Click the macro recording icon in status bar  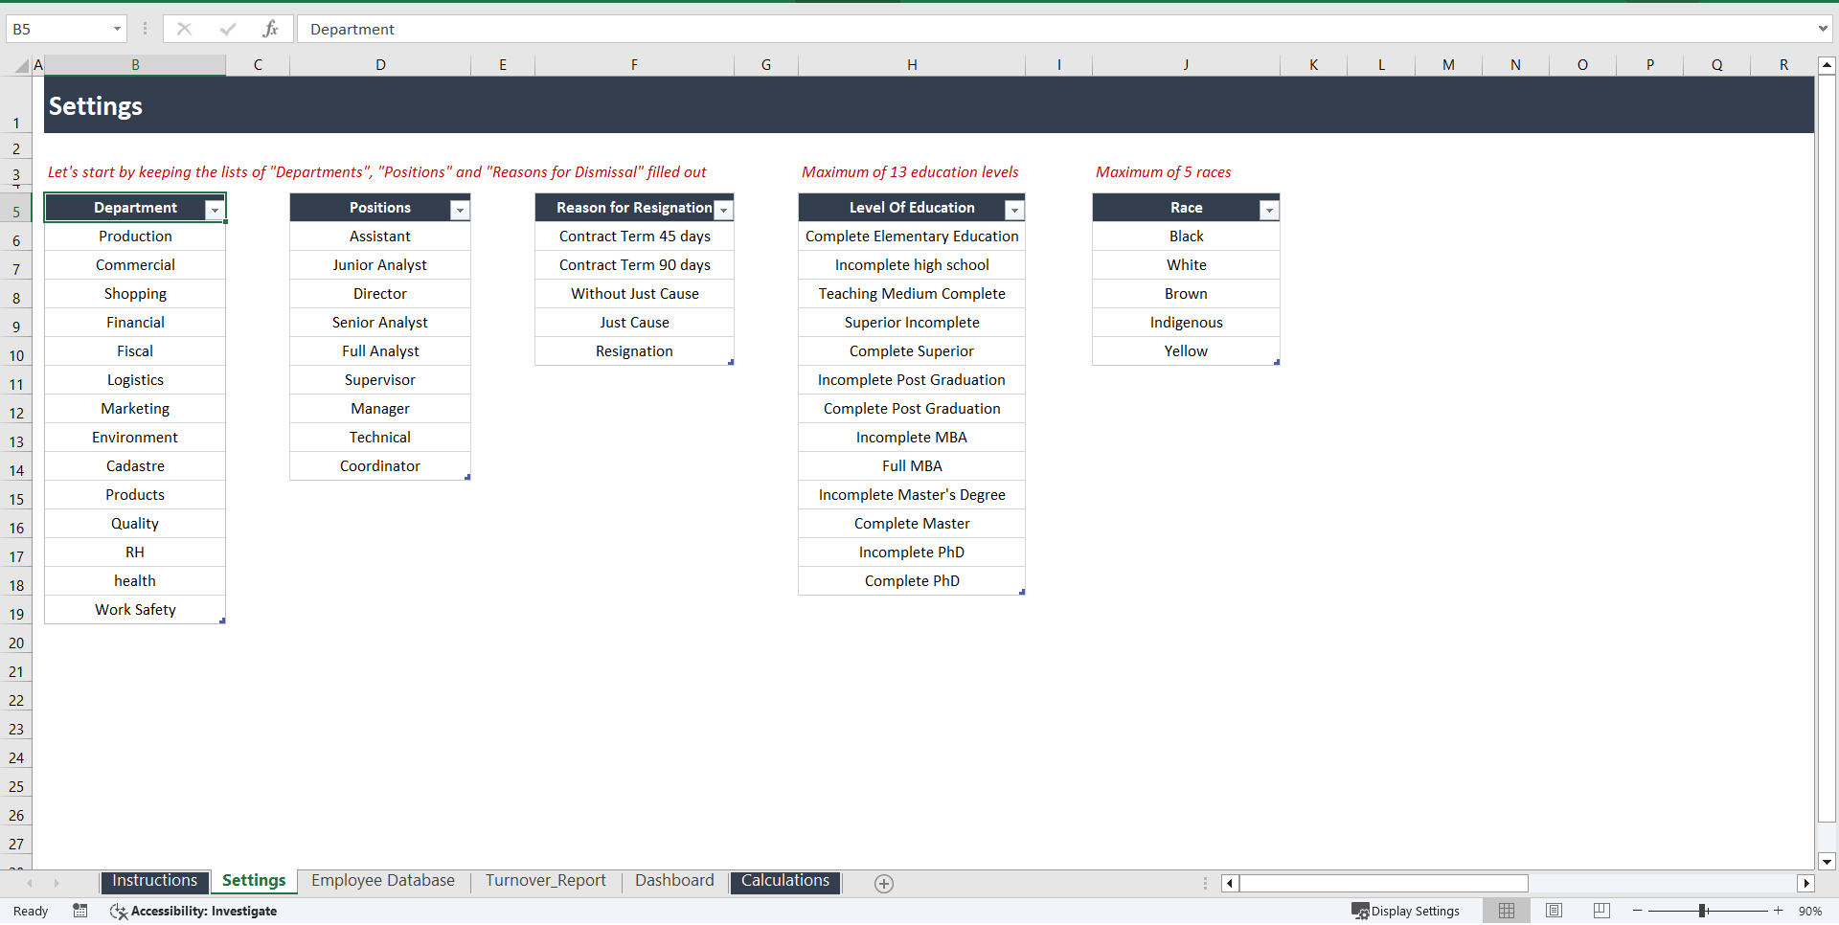pyautogui.click(x=80, y=911)
